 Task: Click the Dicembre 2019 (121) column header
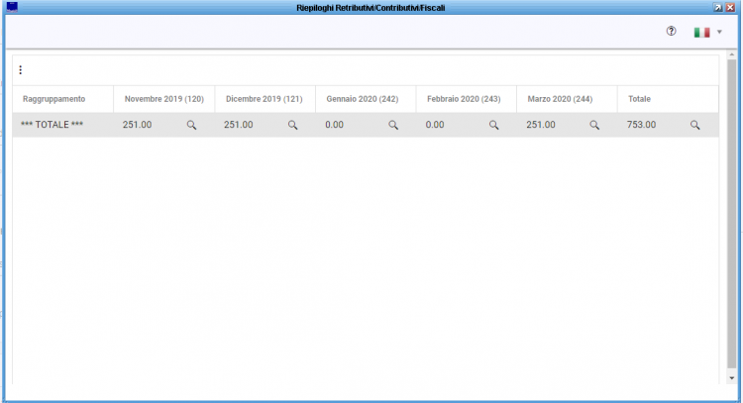point(264,99)
